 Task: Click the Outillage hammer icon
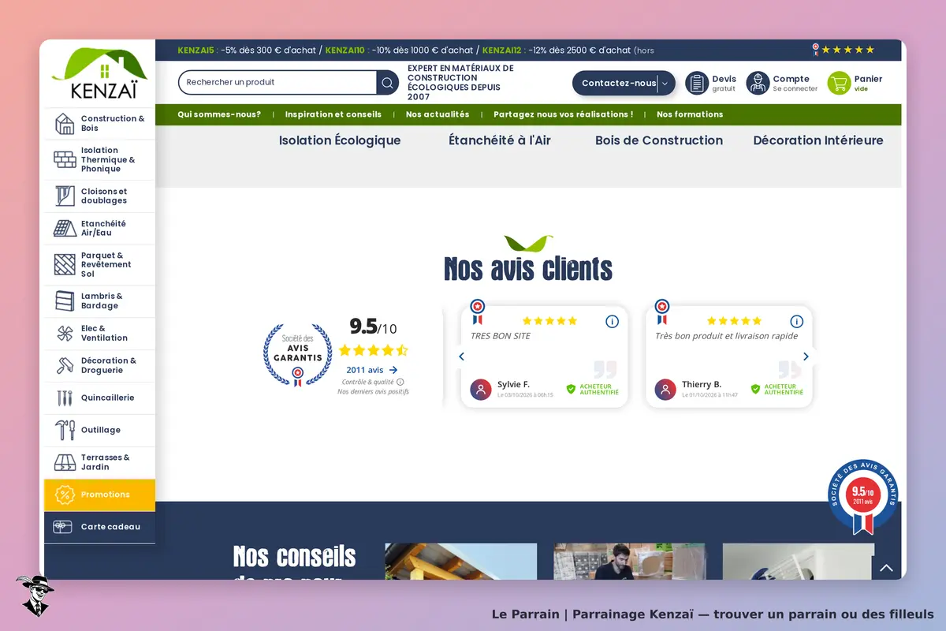[65, 431]
